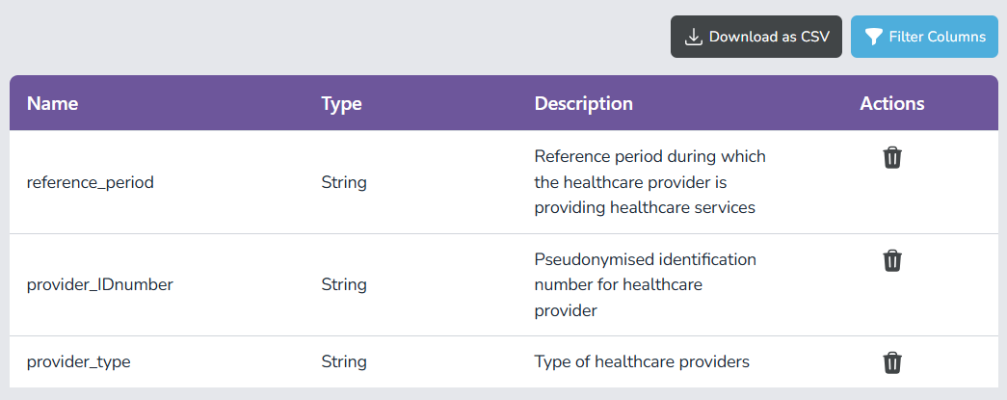
Task: Delete the reference_period column row
Action: point(892,158)
